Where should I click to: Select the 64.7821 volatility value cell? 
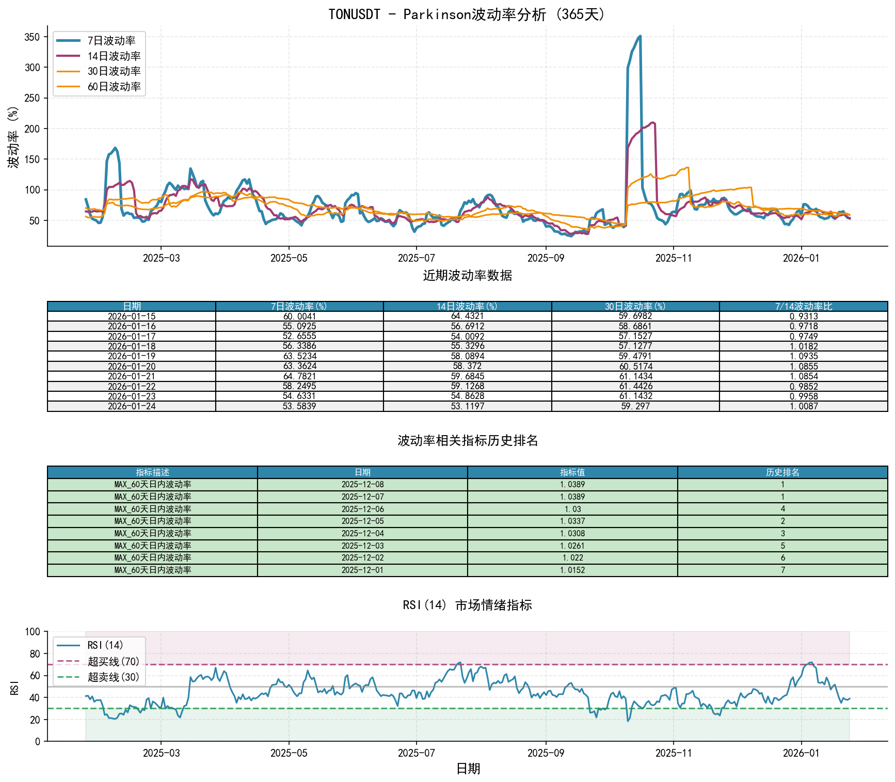299,376
